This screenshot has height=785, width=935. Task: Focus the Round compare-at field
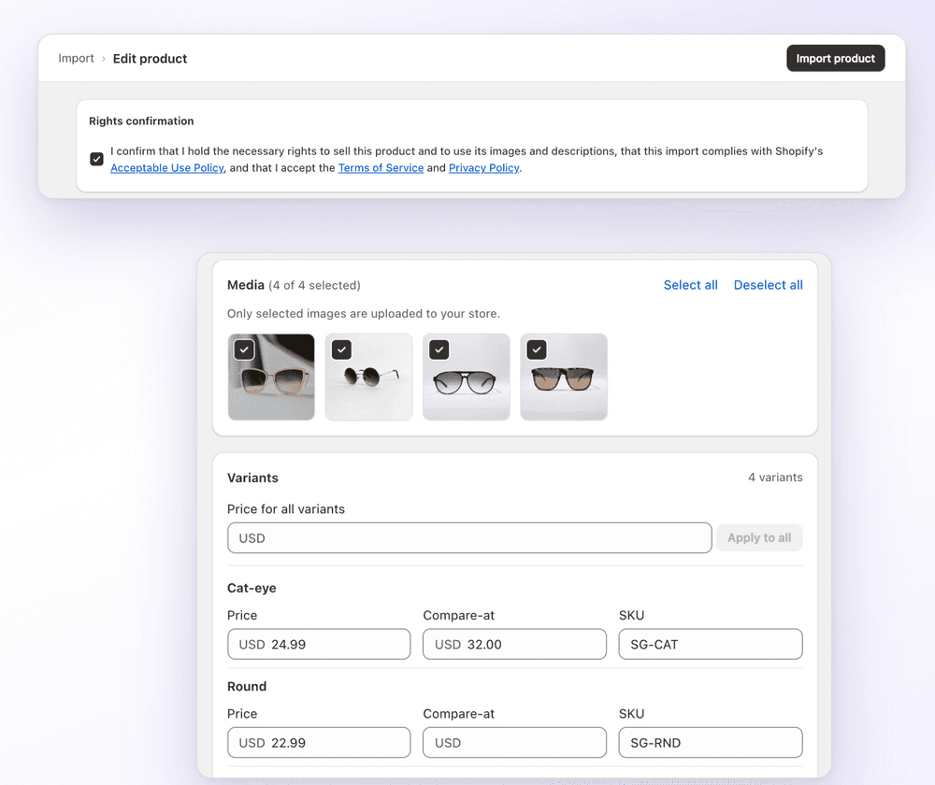(514, 743)
